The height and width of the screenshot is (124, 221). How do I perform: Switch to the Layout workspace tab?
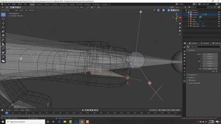[x=32, y=4]
